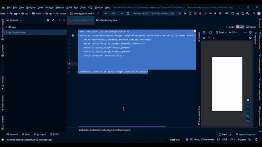Viewport: 262px width, 147px height.
Task: Click the gutter icon on line 2
Action: pyautogui.click(x=73, y=36)
